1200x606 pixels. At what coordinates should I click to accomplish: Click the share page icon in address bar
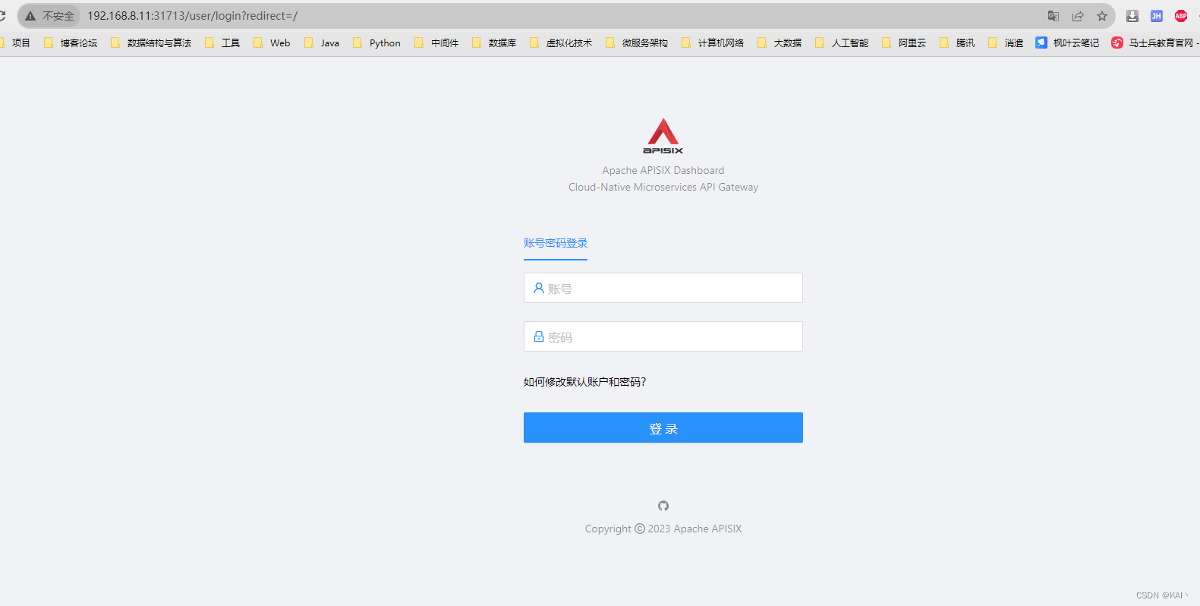[x=1078, y=16]
